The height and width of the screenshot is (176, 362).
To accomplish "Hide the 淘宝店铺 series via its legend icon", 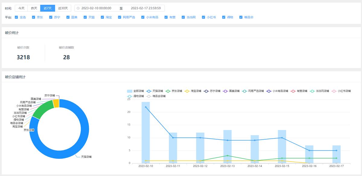I will (187, 91).
